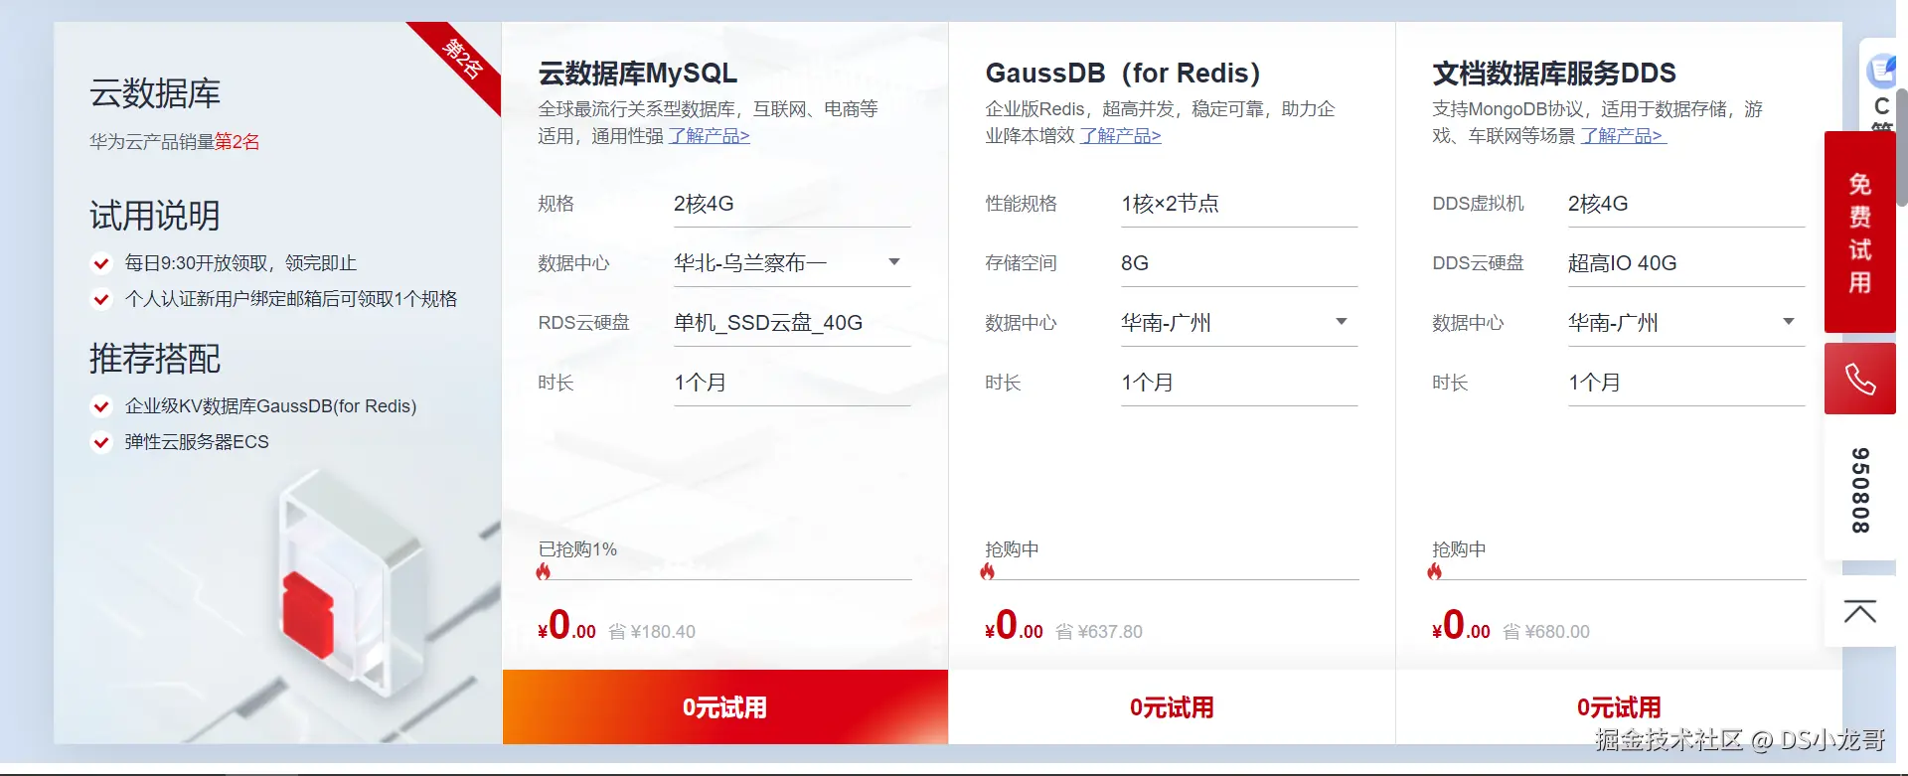Click the GaussDB 抢购中 progress bar

point(1173,579)
